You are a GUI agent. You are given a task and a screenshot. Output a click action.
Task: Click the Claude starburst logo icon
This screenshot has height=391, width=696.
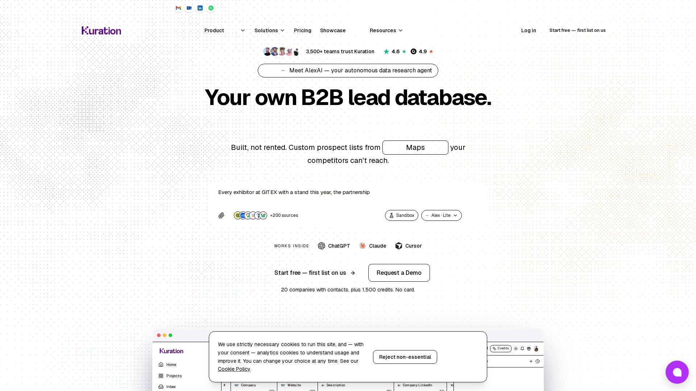coord(362,246)
